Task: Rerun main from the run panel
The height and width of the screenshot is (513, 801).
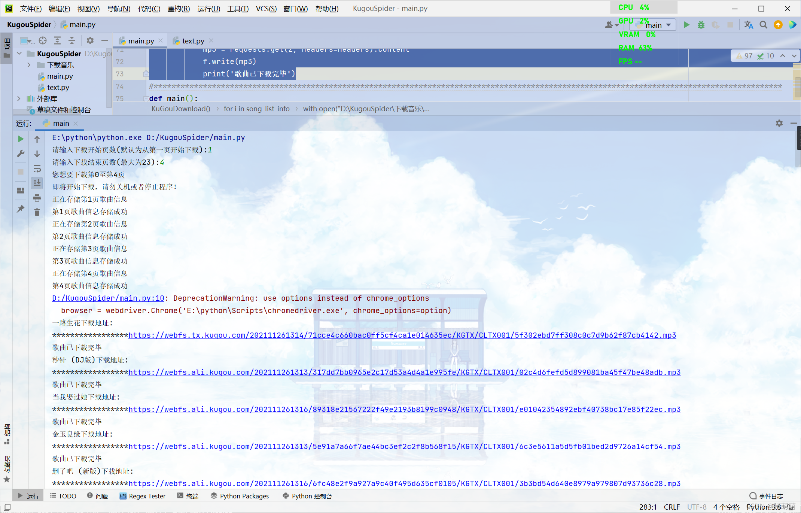Action: tap(21, 139)
